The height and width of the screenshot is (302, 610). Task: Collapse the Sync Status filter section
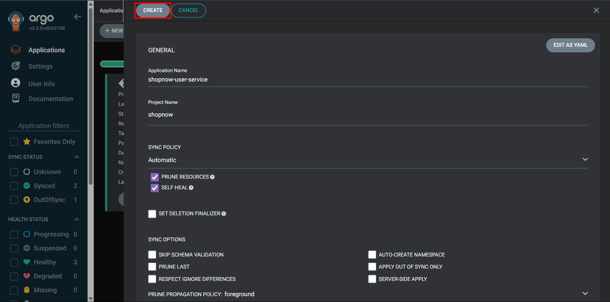tap(77, 157)
